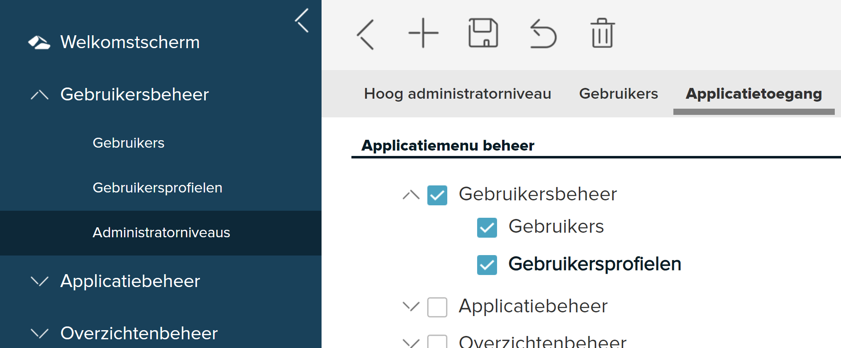The image size is (841, 348).
Task: Click the Gebruikersbeheer label in the access tree
Action: click(538, 194)
